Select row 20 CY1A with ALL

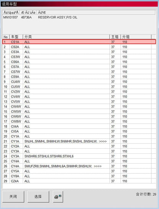click(x=79, y=136)
